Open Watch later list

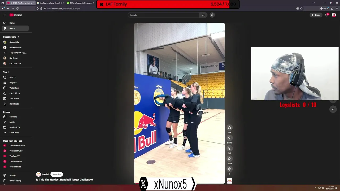pyautogui.click(x=15, y=88)
